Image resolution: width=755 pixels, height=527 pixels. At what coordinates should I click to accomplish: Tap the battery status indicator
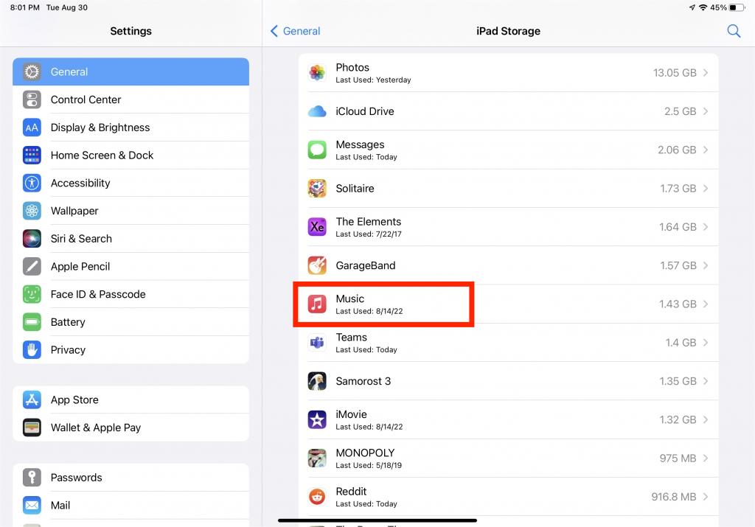click(x=737, y=7)
